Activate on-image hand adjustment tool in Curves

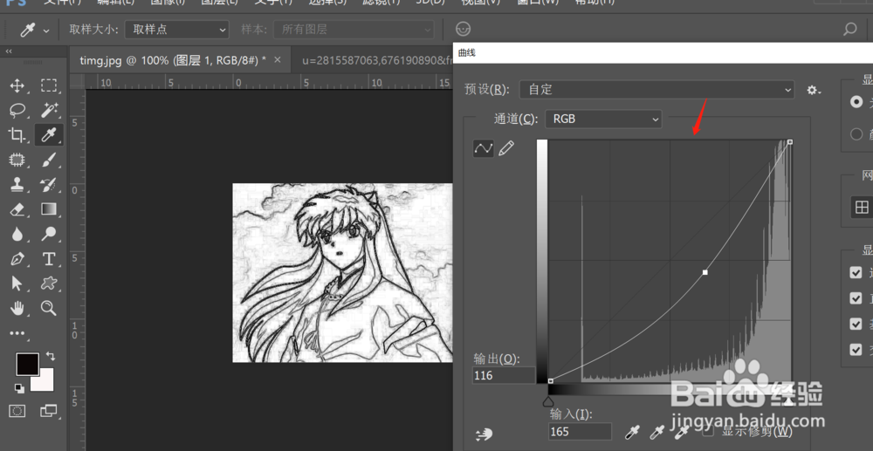pyautogui.click(x=485, y=434)
